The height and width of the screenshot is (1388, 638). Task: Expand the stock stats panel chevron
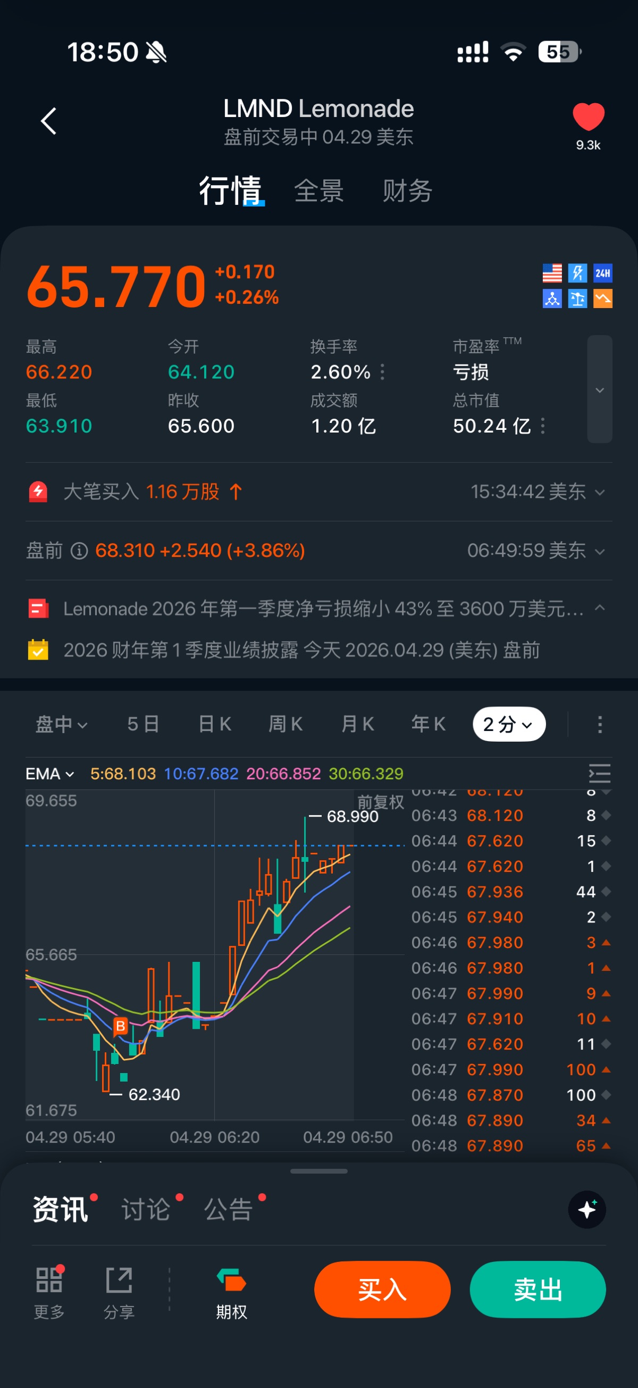click(599, 389)
